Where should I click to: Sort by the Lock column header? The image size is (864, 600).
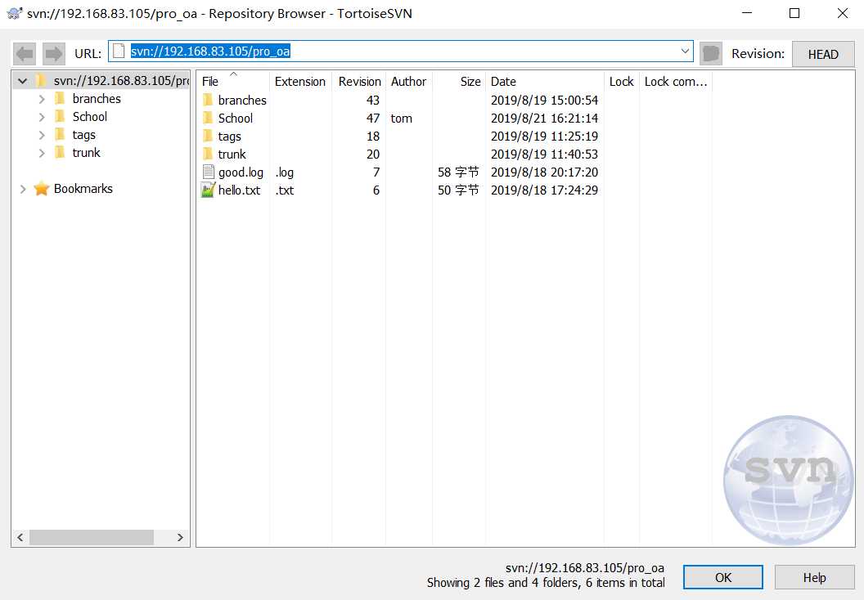622,82
